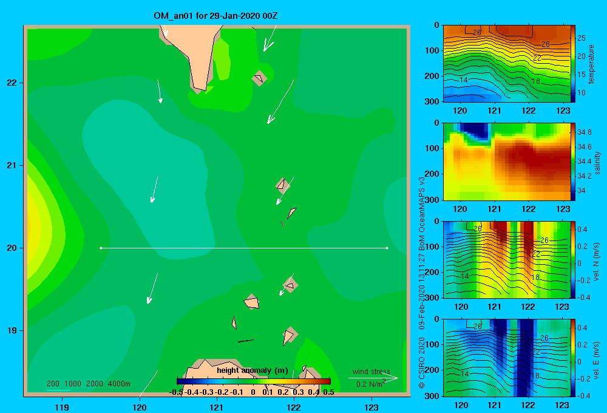Click the wind stress reference arrow legend
Screen dimensions: 607x413
pyautogui.click(x=373, y=378)
